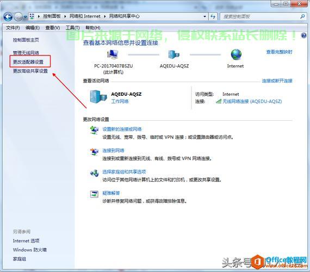Click the Back navigation arrow button

tap(8, 17)
